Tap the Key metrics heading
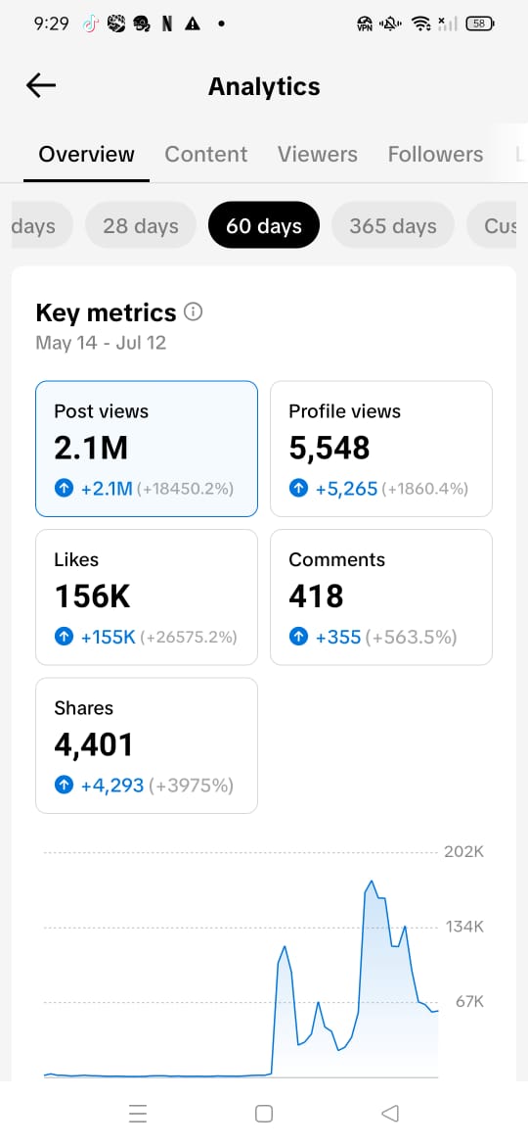The image size is (528, 1146). (106, 312)
